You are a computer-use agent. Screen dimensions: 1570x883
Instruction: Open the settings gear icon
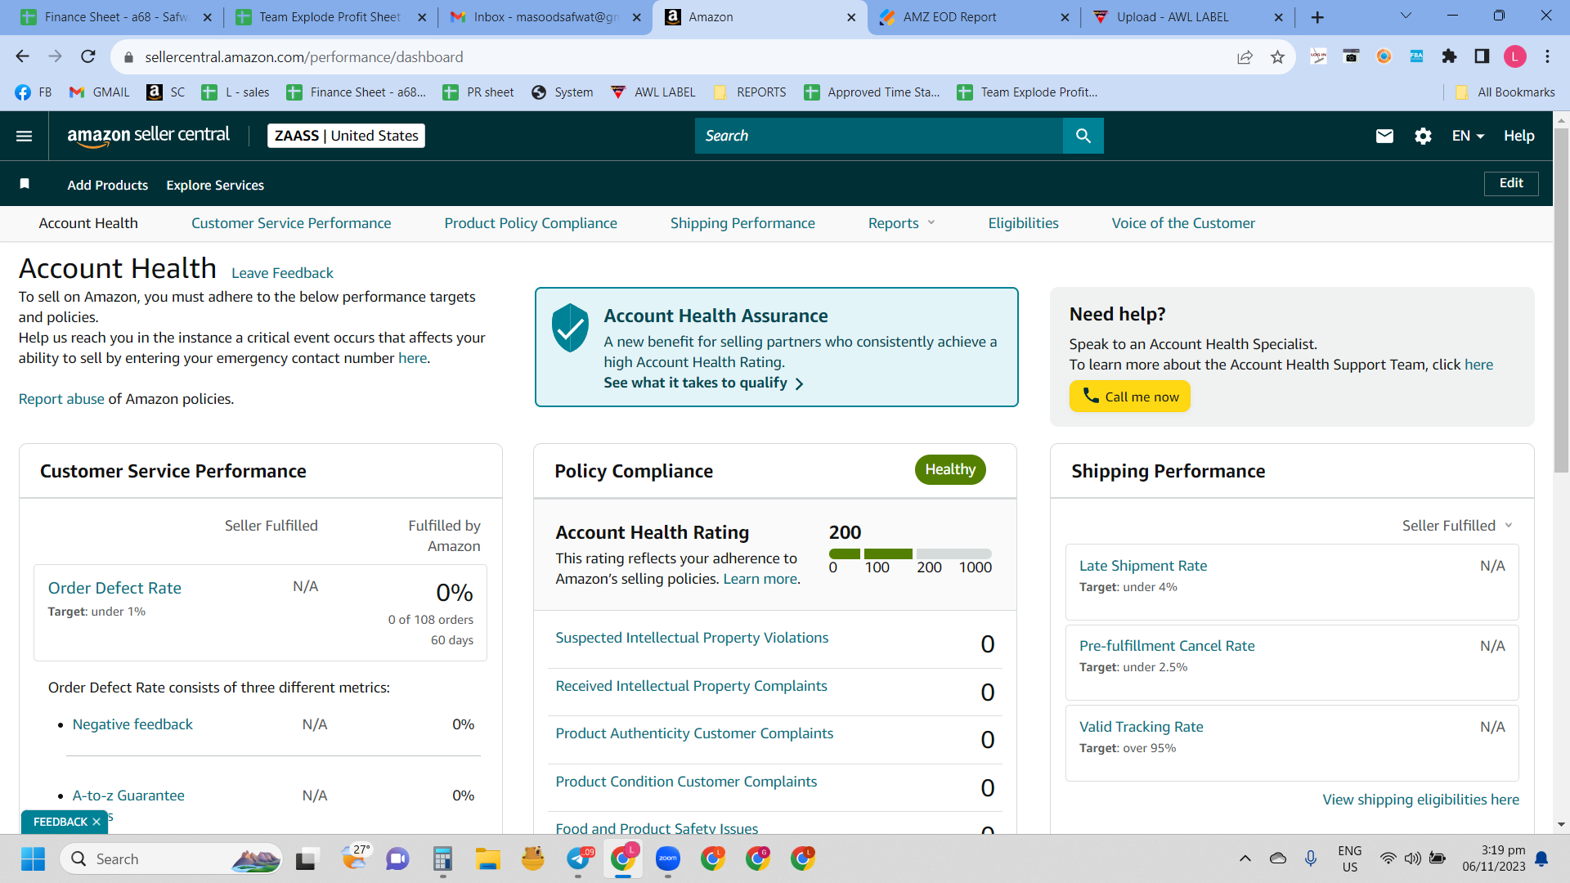[1423, 136]
